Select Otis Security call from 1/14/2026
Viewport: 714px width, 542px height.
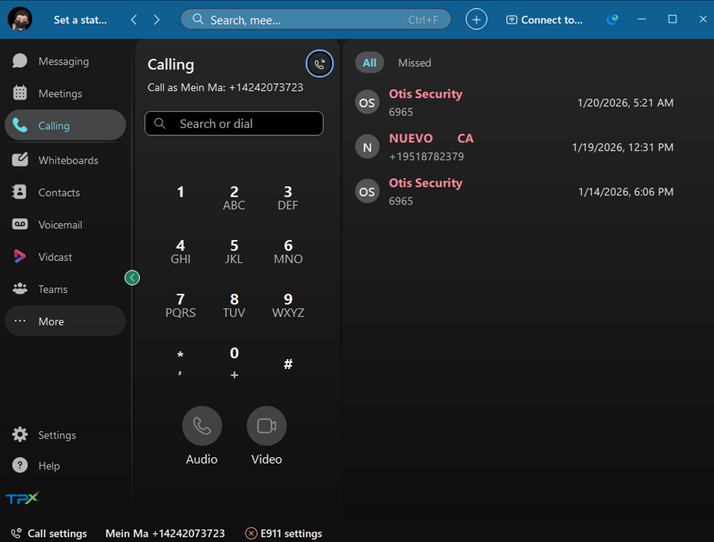point(514,192)
